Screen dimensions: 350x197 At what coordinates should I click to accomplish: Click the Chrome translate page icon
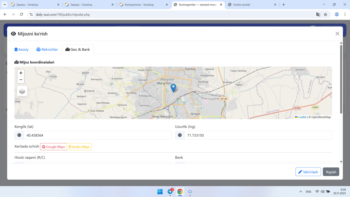[x=318, y=15]
